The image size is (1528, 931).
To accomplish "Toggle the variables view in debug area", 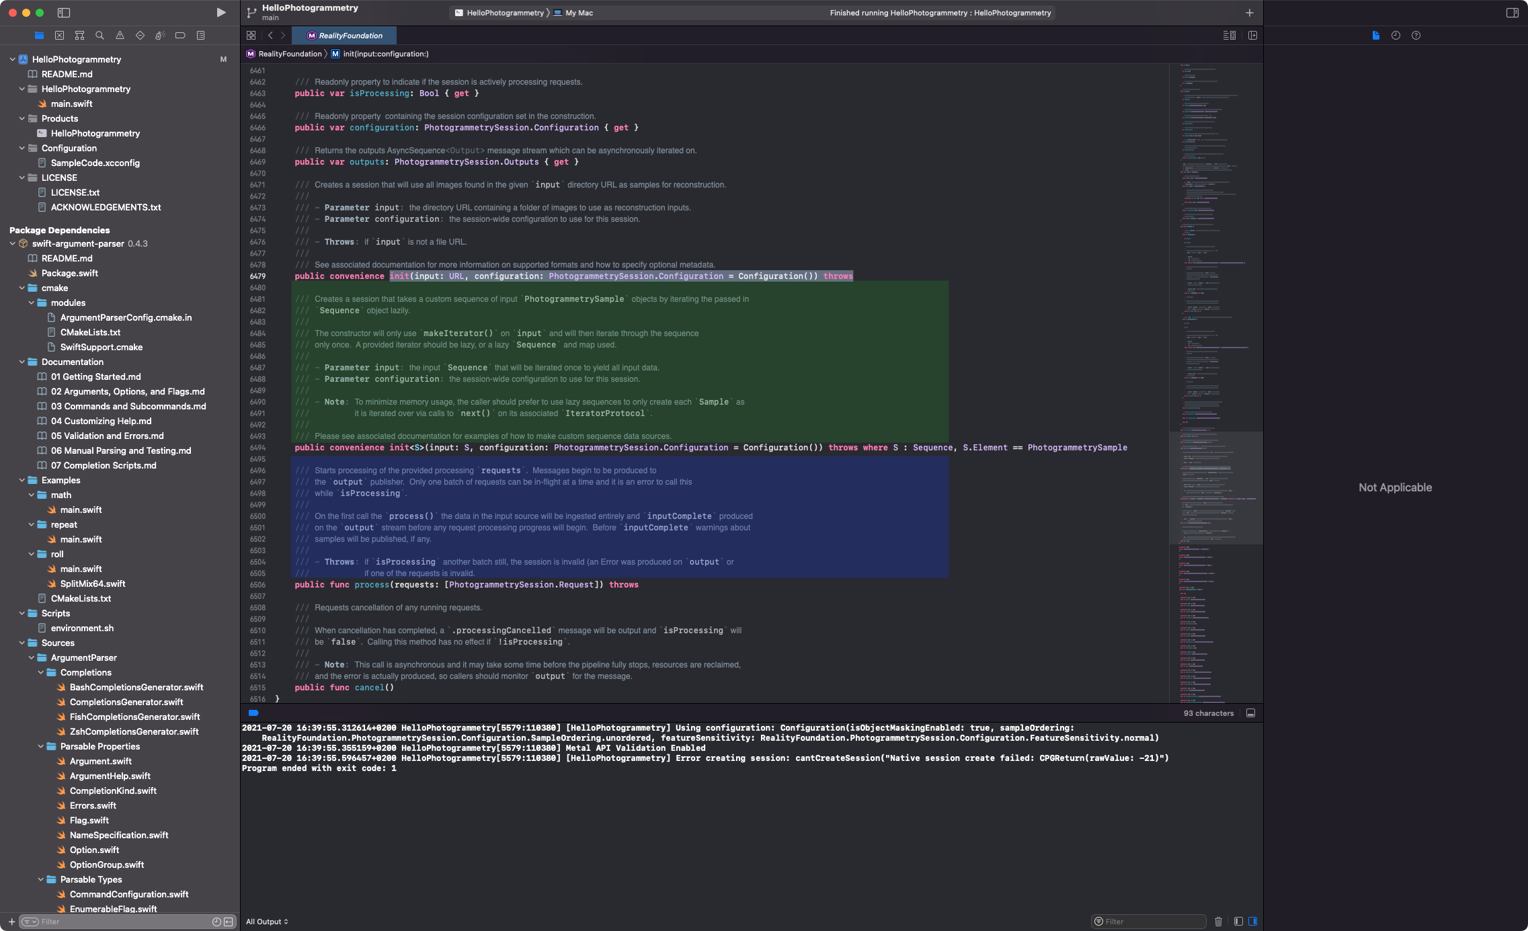I will pos(1238,921).
